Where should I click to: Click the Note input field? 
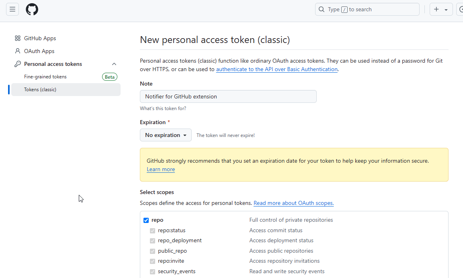click(x=228, y=96)
